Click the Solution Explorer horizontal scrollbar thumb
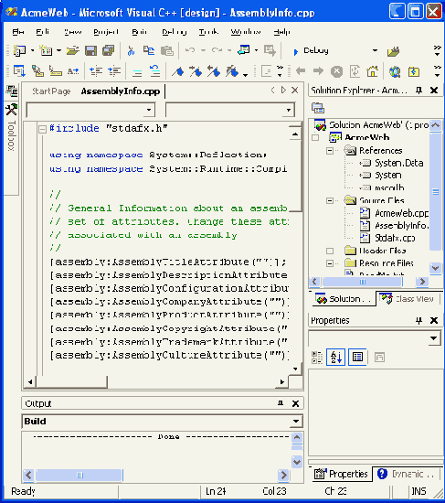This screenshot has width=445, height=503. click(x=362, y=282)
